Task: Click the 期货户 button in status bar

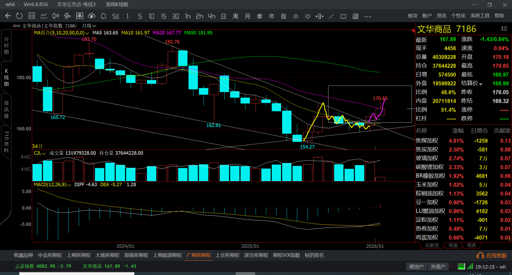Action: pos(416,266)
